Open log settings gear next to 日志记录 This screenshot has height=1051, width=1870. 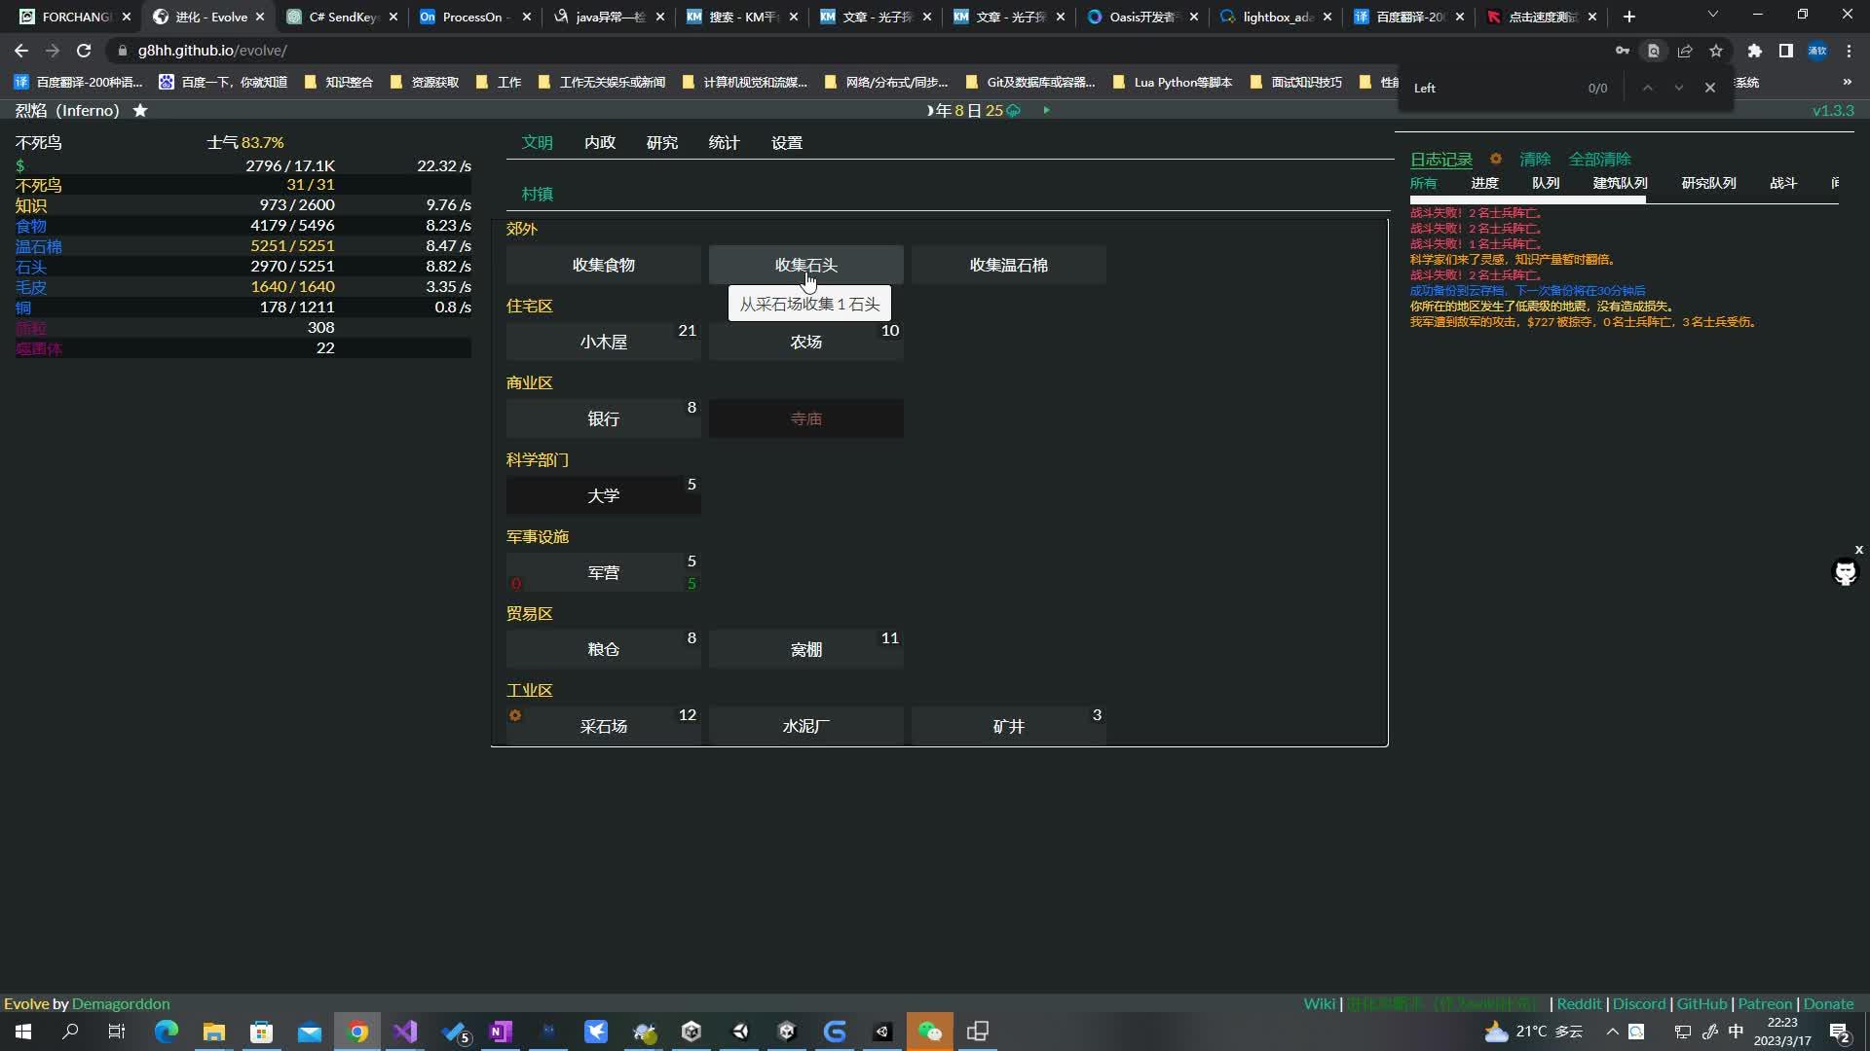(1495, 159)
